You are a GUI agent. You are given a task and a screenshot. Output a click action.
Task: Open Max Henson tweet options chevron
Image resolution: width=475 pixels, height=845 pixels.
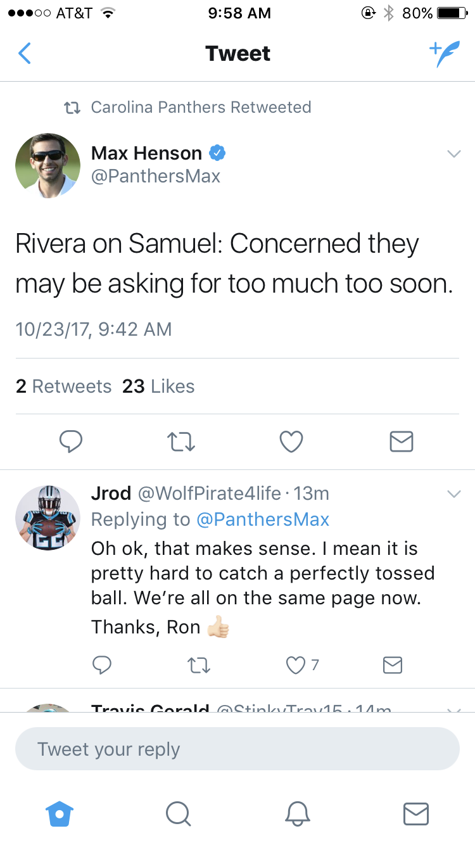pyautogui.click(x=453, y=153)
